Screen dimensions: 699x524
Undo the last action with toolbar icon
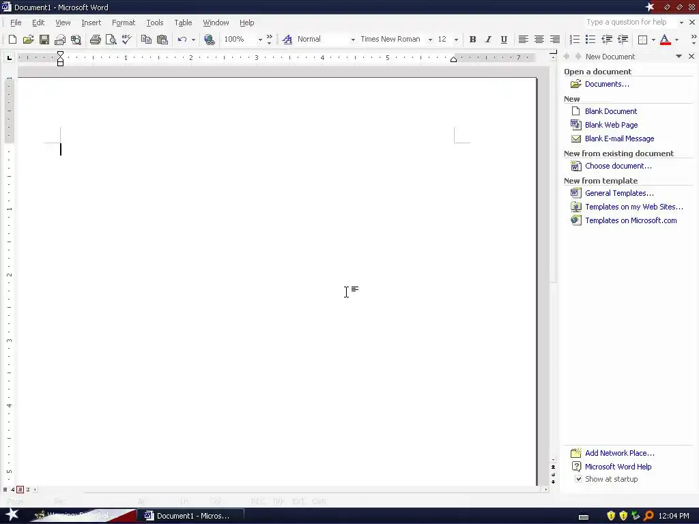tap(182, 39)
